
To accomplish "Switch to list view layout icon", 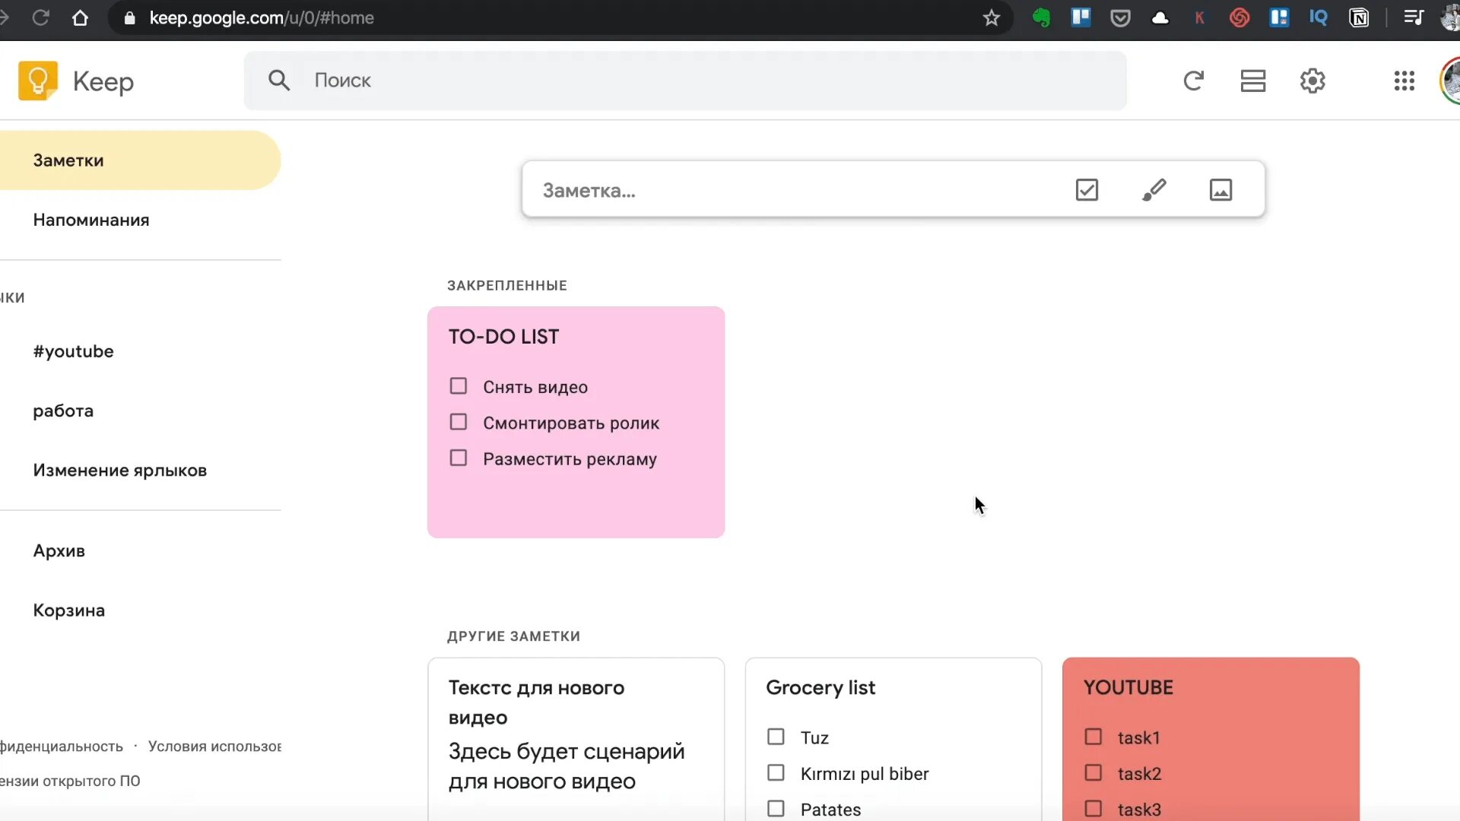I will point(1252,81).
